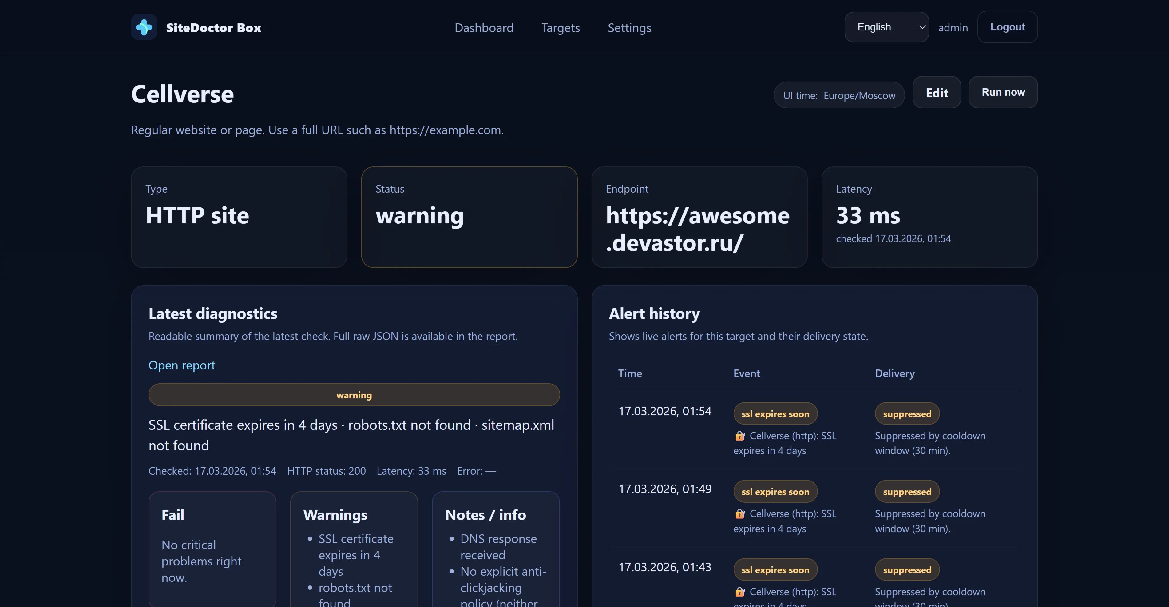The width and height of the screenshot is (1169, 607).
Task: Click the lock icon in the 01:49 alert
Action: (x=740, y=514)
